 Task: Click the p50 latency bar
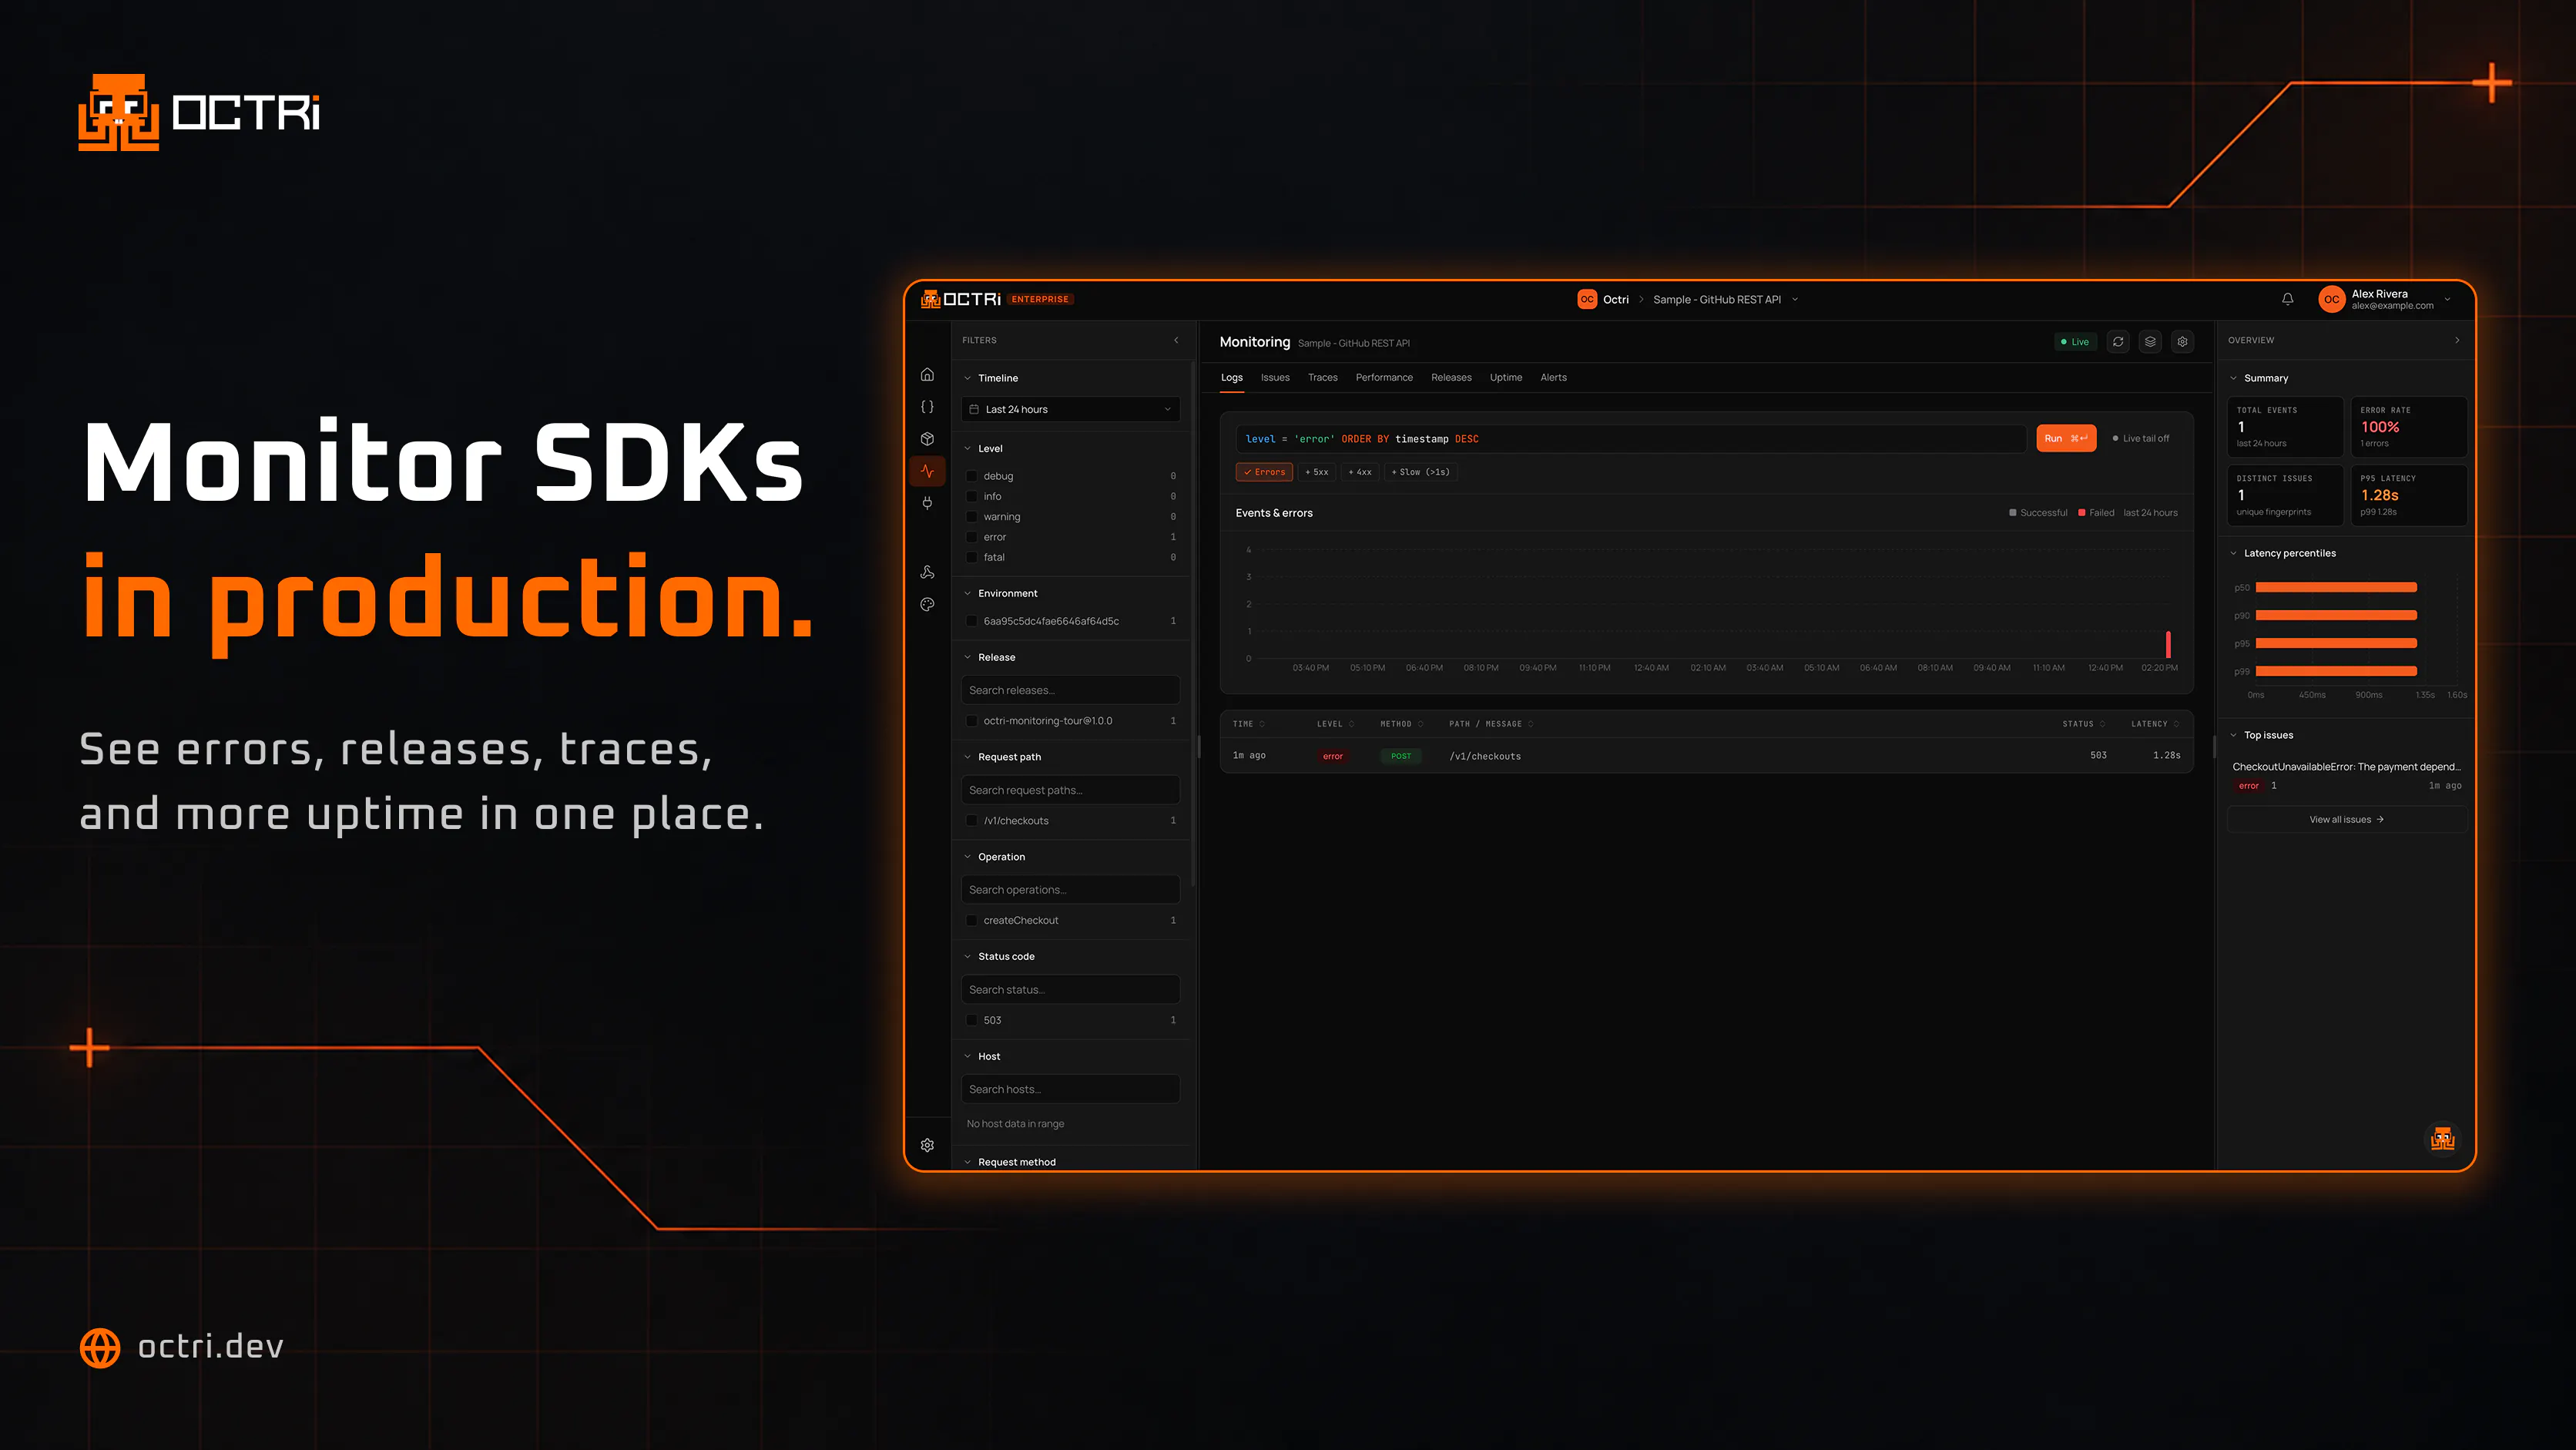tap(2336, 587)
